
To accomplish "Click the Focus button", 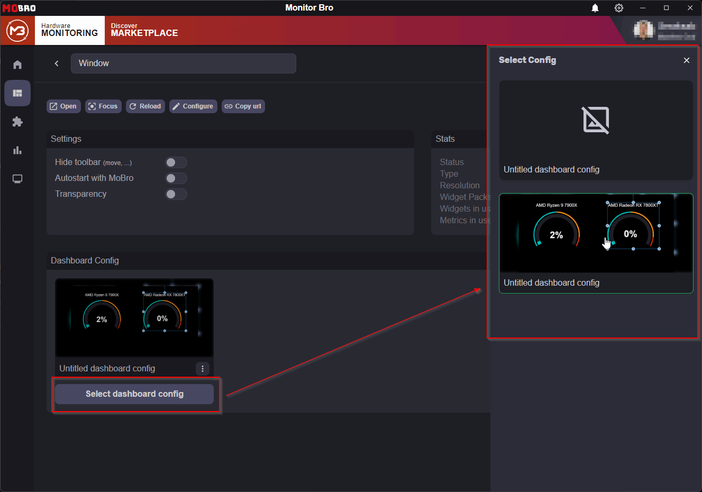I will pyautogui.click(x=104, y=106).
